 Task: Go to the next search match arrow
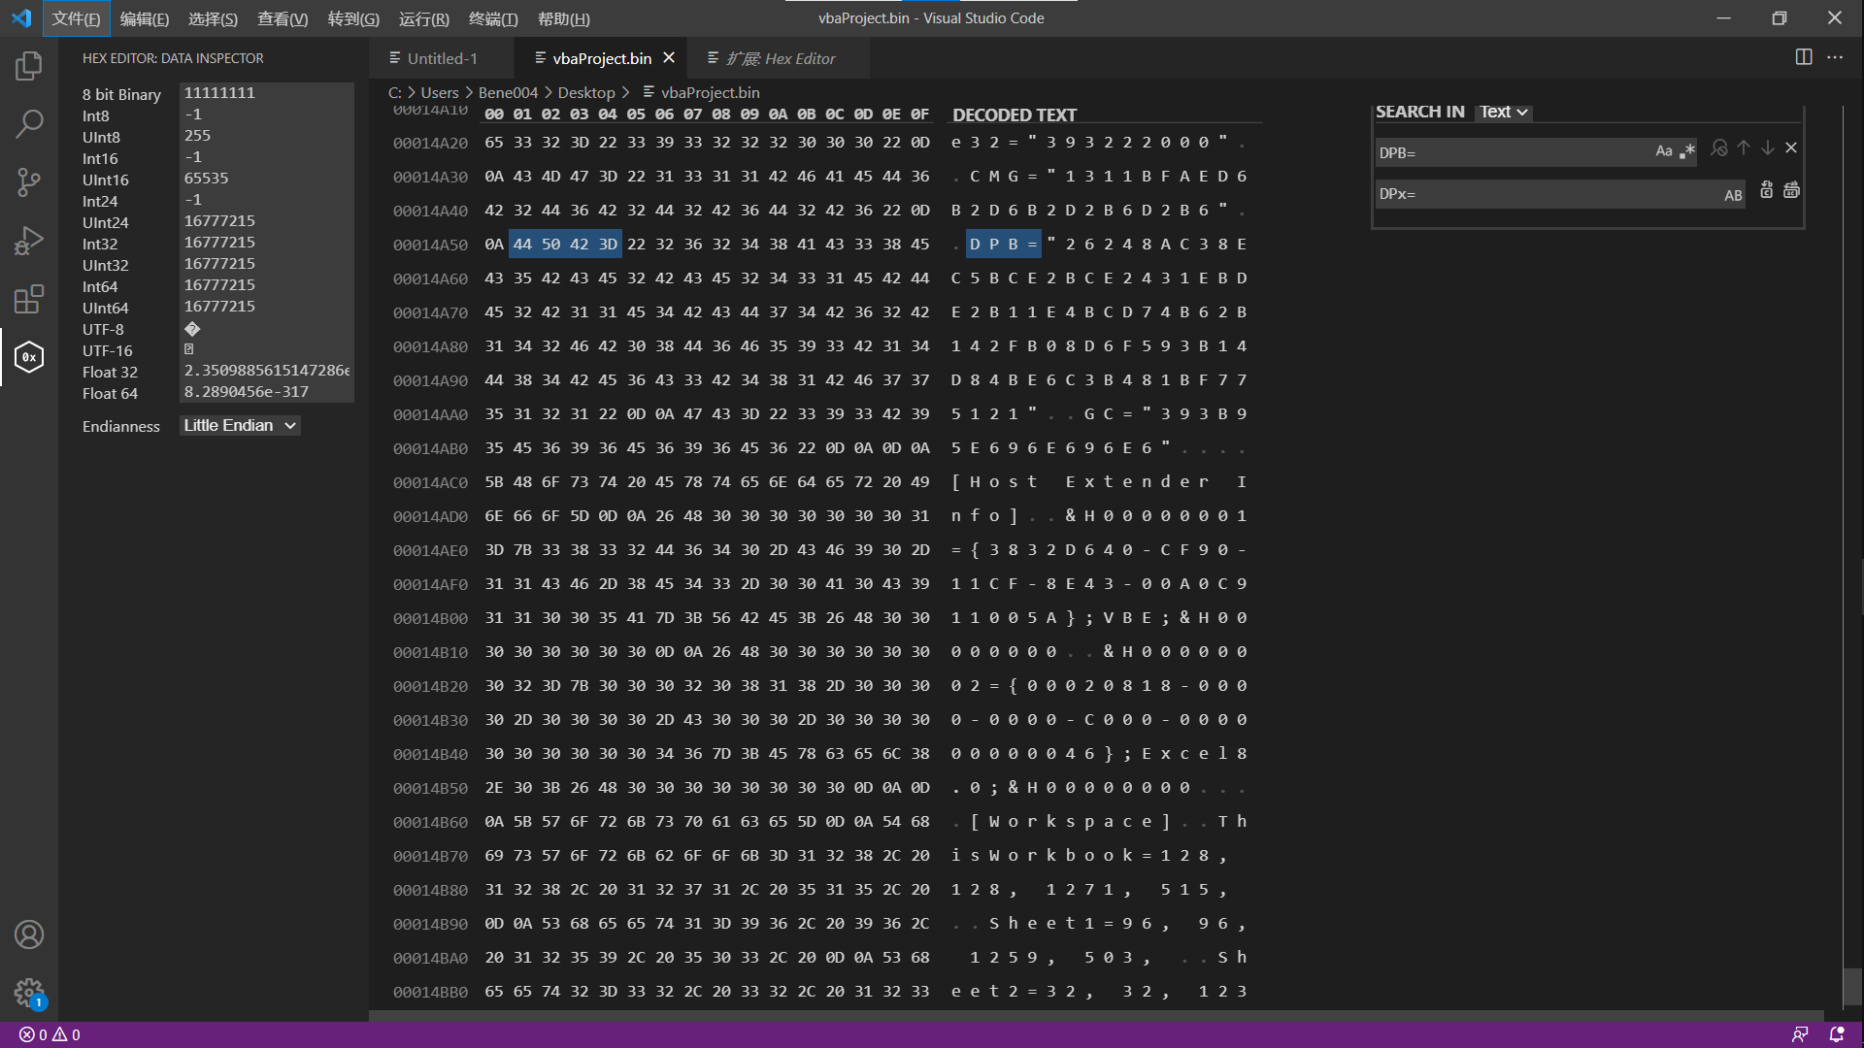(1768, 147)
